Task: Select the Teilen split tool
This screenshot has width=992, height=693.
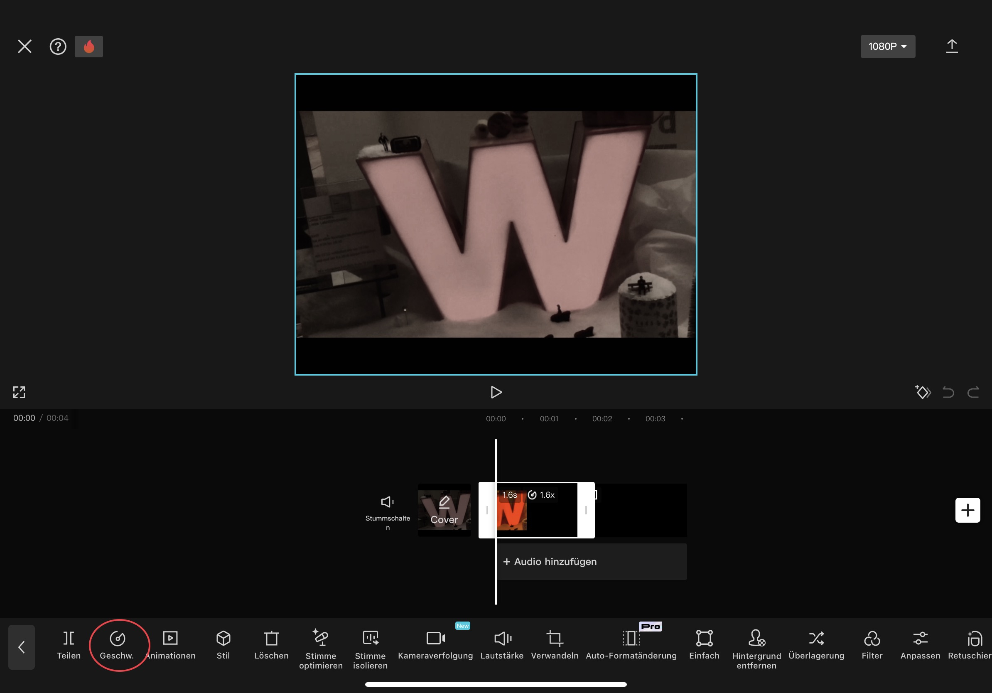Action: [69, 645]
